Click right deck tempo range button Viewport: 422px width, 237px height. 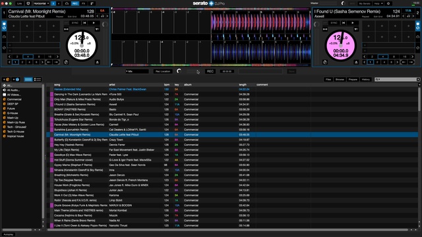347,43
